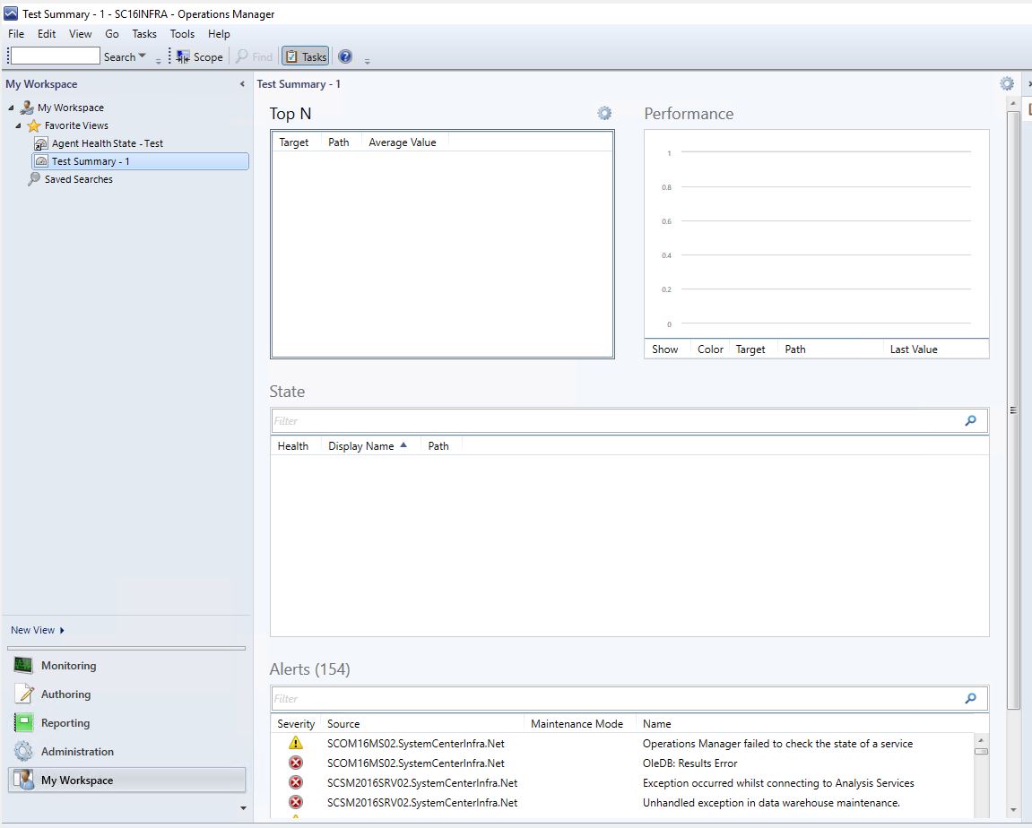Open toolbar options after Help icon
Viewport: 1032px width, 828px height.
pyautogui.click(x=368, y=61)
